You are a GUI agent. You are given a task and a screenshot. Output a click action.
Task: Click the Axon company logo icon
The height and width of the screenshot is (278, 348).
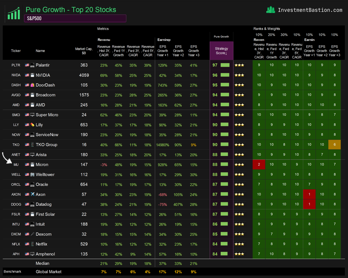pyautogui.click(x=32, y=194)
